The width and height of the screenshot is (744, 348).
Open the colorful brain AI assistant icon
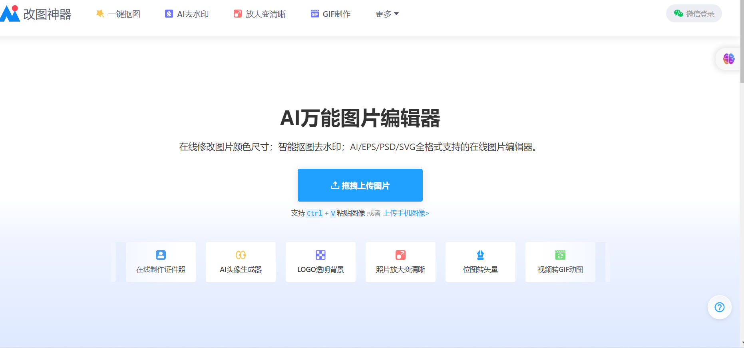click(728, 59)
